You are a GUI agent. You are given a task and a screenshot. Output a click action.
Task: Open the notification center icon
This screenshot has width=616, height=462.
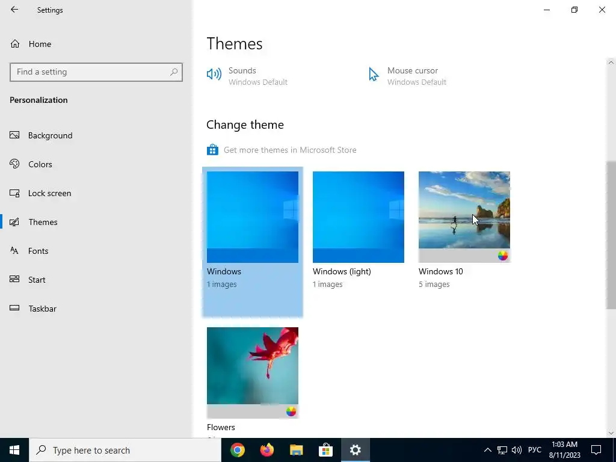point(596,450)
